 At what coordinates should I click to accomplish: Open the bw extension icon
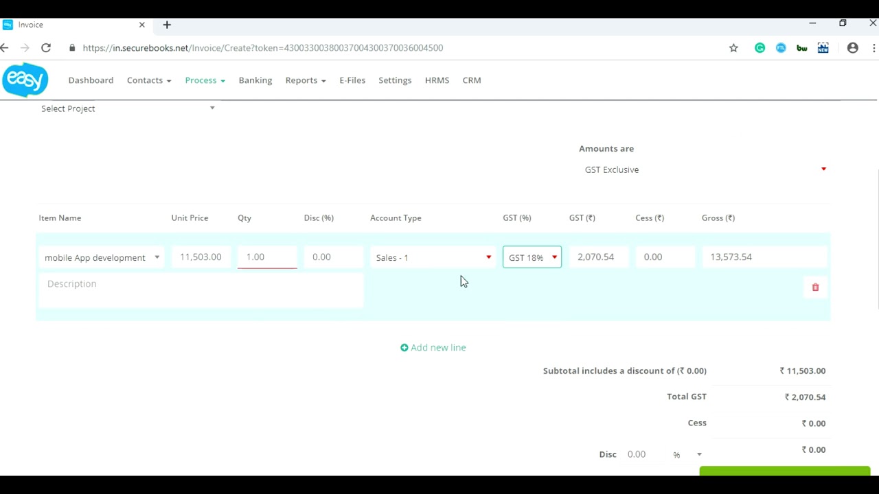coord(801,48)
